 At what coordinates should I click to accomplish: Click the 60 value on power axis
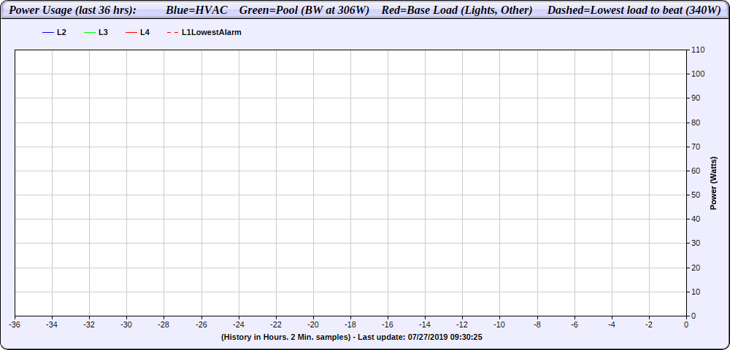[696, 171]
